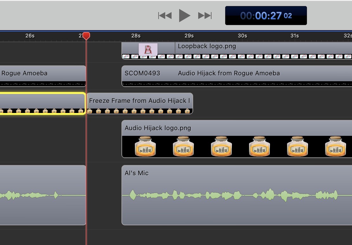Click the red playhead marker
Image resolution: width=352 pixels, height=245 pixels.
86,36
